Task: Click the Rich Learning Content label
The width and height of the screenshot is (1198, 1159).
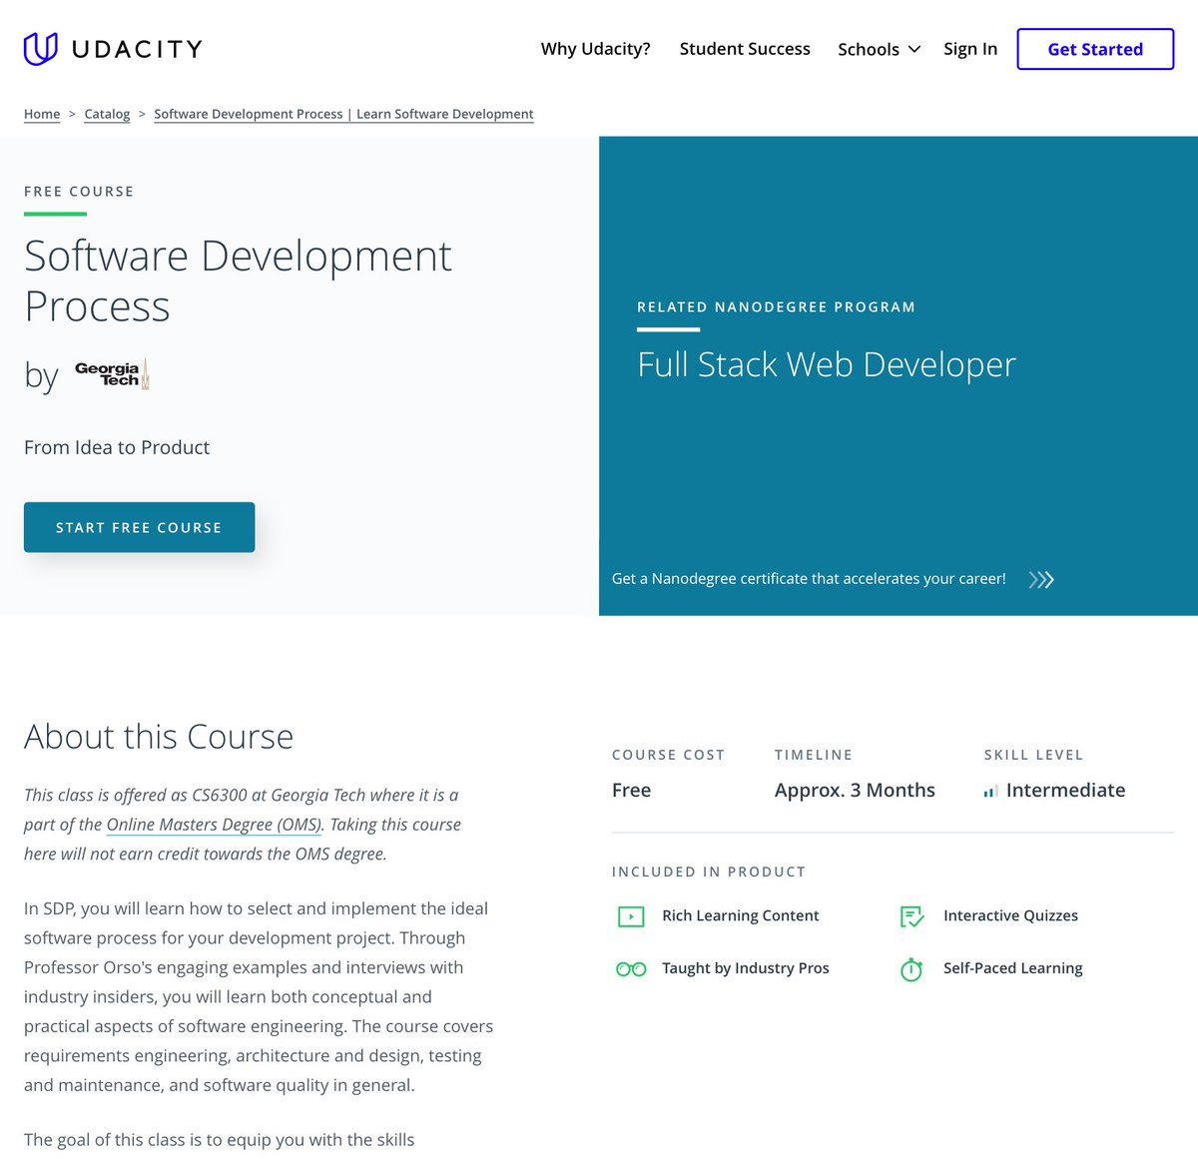Action: [741, 915]
